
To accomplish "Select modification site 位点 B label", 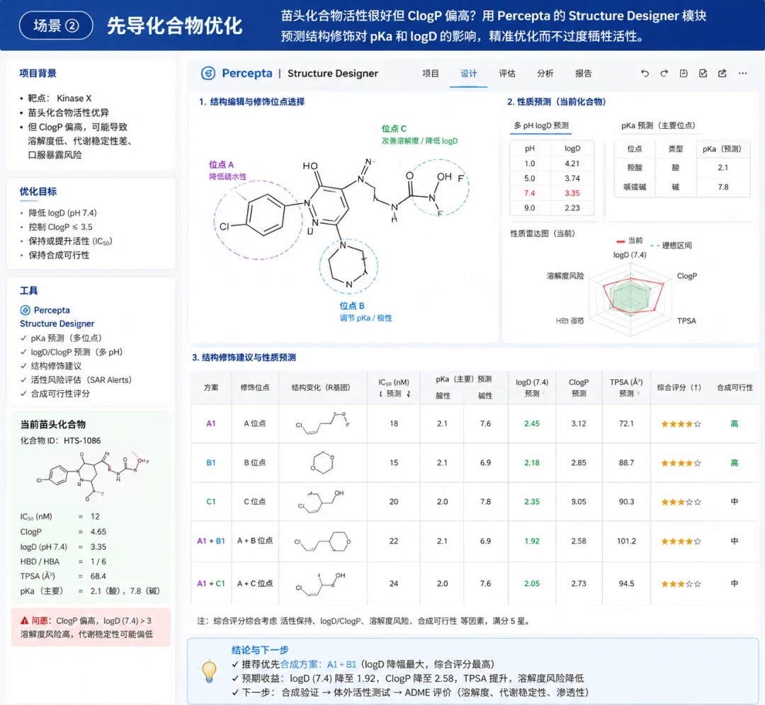I will [352, 306].
